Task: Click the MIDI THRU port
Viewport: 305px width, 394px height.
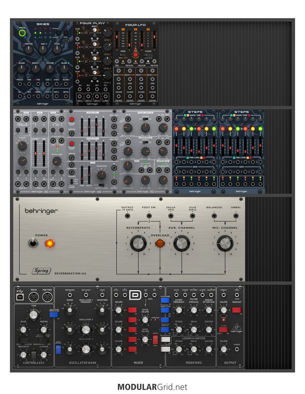Action: tap(47, 297)
